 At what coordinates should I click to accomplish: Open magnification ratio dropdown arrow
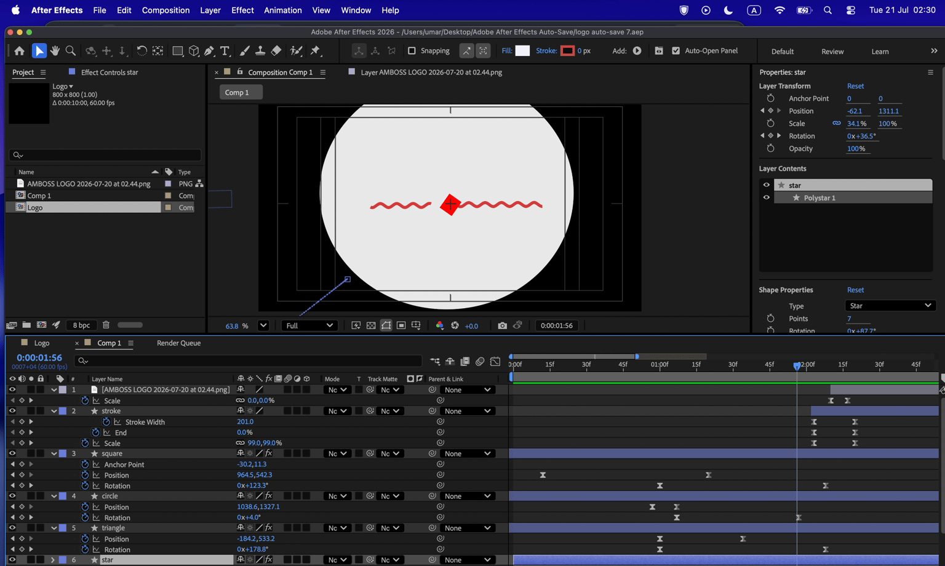263,325
